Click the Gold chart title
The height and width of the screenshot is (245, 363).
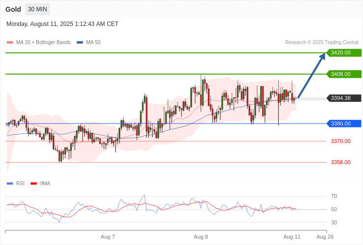point(13,9)
